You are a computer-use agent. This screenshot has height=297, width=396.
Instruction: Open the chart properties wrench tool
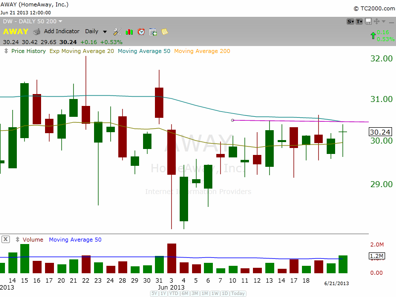click(117, 32)
